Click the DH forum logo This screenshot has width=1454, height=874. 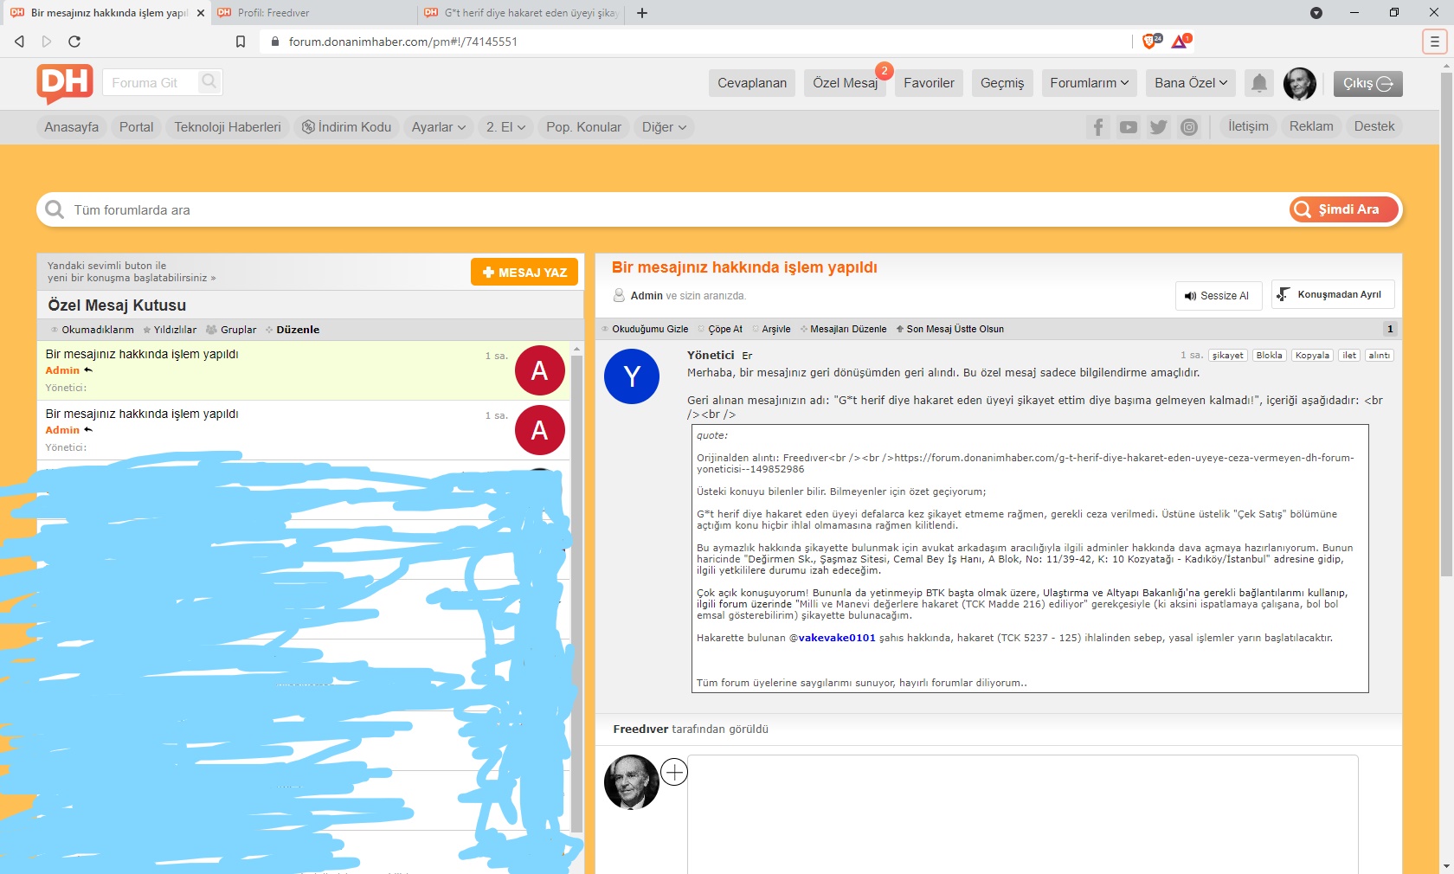65,83
